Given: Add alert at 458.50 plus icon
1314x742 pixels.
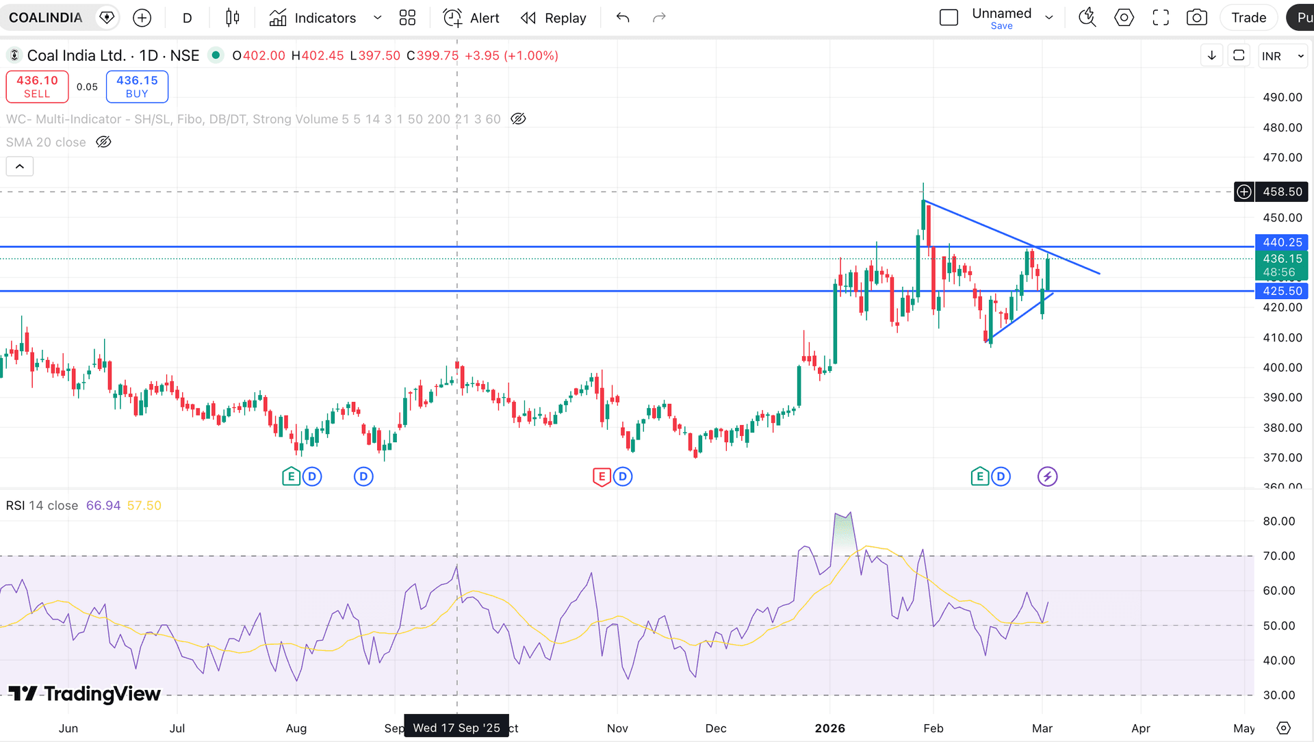Looking at the screenshot, I should [1244, 192].
